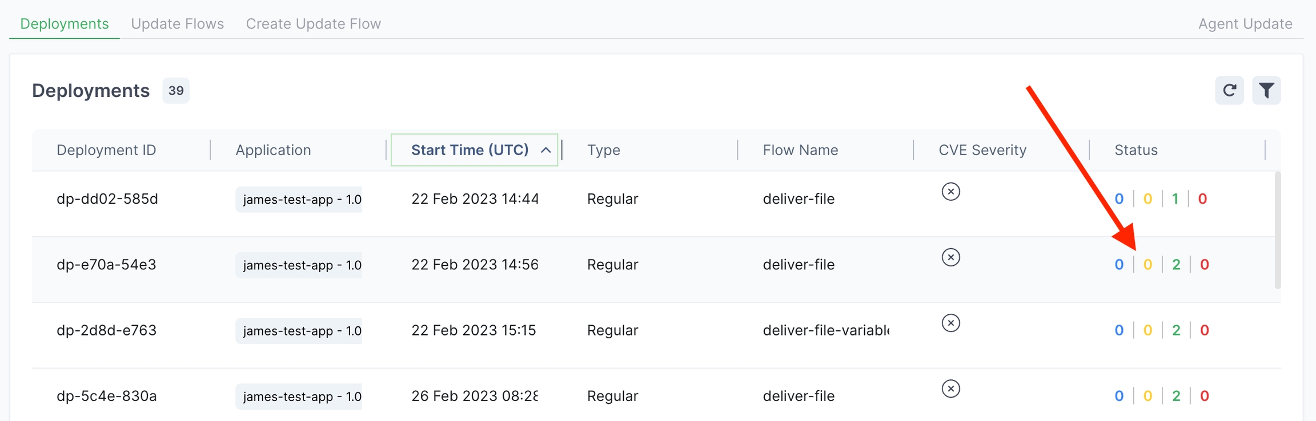This screenshot has height=421, width=1316.
Task: Sort by Status column header
Action: click(x=1136, y=150)
